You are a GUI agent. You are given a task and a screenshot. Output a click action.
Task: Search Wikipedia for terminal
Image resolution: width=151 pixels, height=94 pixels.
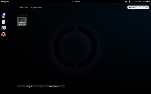pyautogui.click(x=53, y=86)
